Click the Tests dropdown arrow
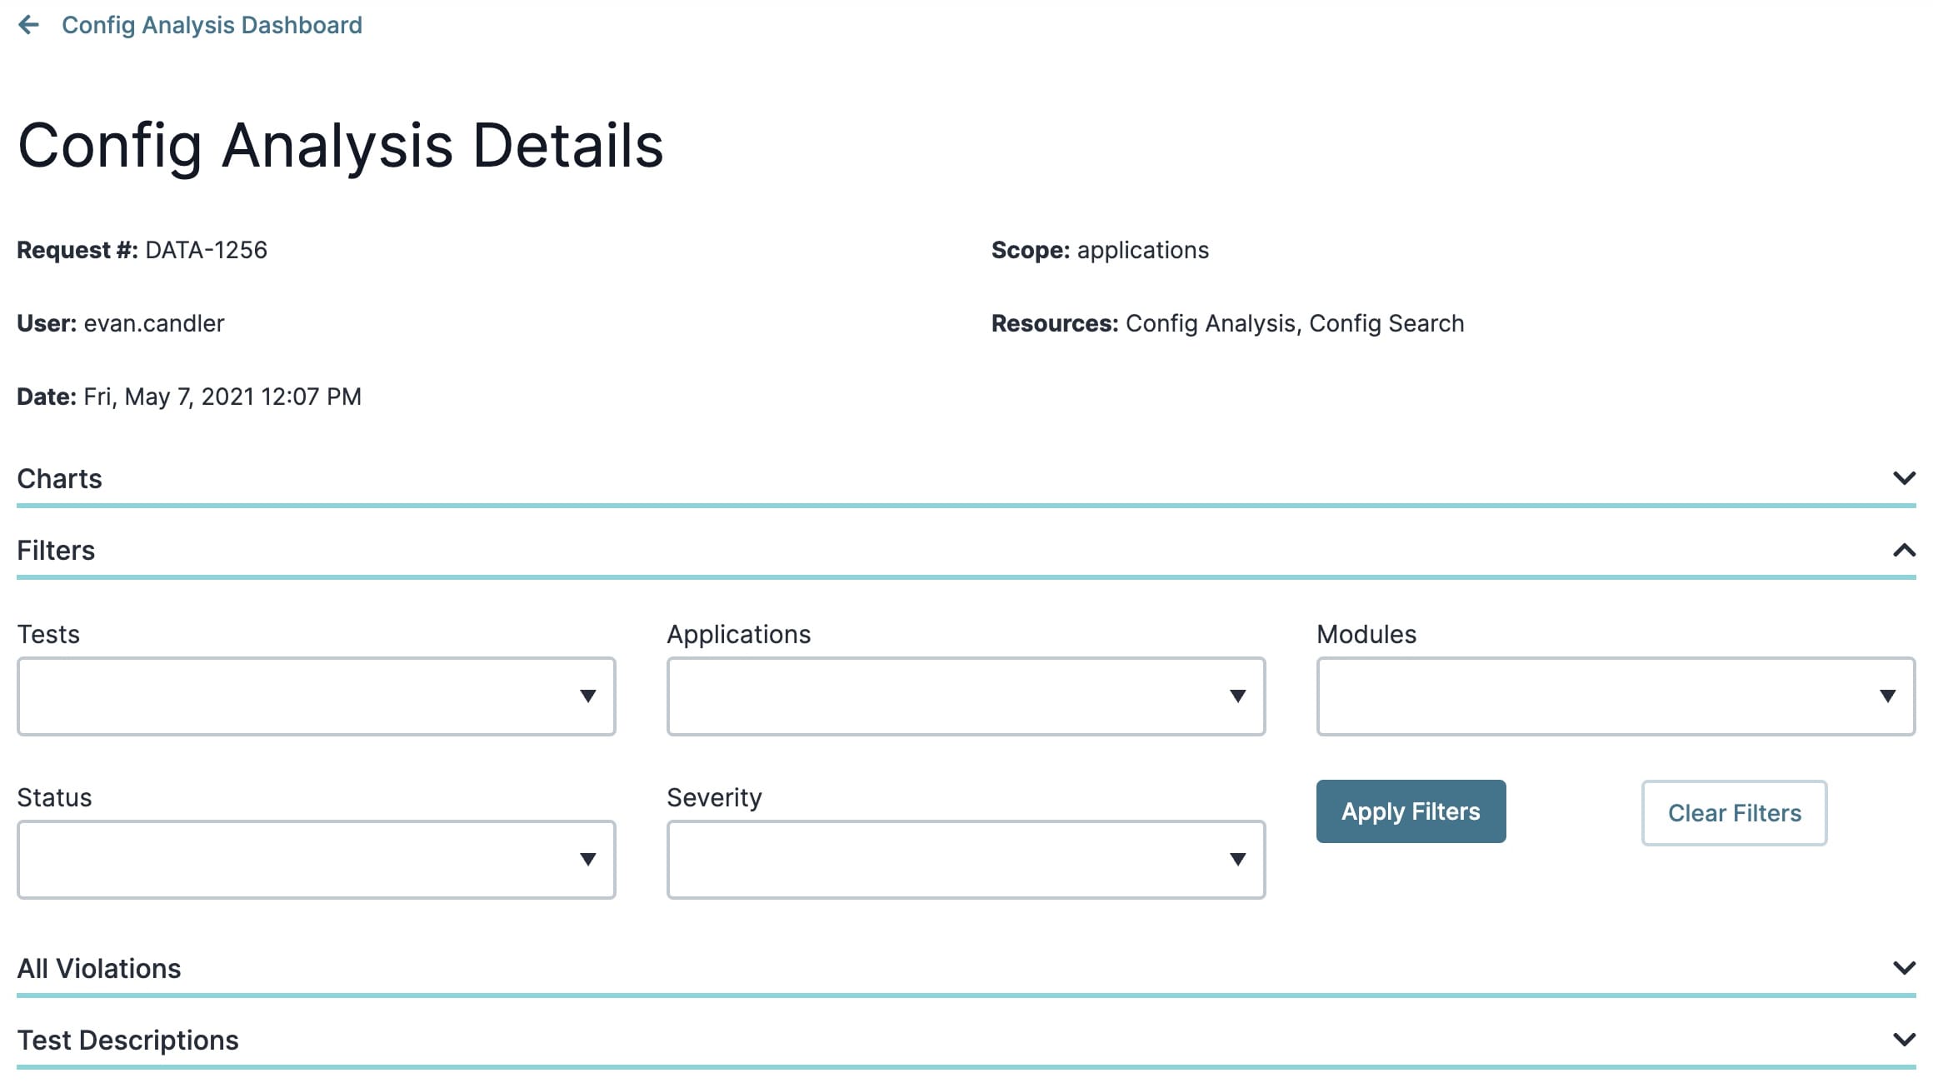1933x1088 pixels. pos(588,696)
